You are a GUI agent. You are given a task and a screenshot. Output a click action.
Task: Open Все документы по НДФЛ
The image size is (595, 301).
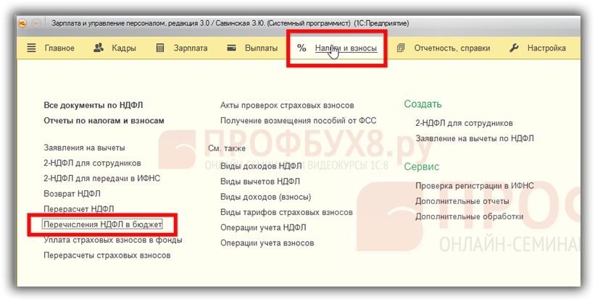(x=93, y=105)
